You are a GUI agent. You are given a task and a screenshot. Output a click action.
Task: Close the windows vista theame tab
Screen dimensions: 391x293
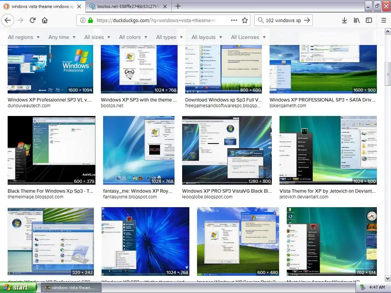point(79,6)
